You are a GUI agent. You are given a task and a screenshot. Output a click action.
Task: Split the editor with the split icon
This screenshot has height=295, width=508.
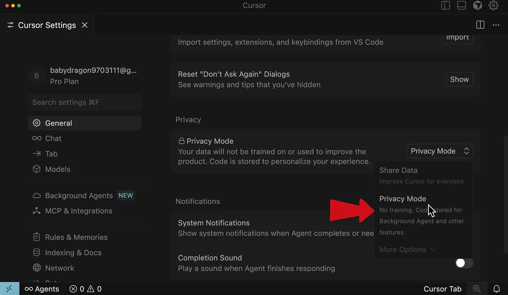[480, 25]
